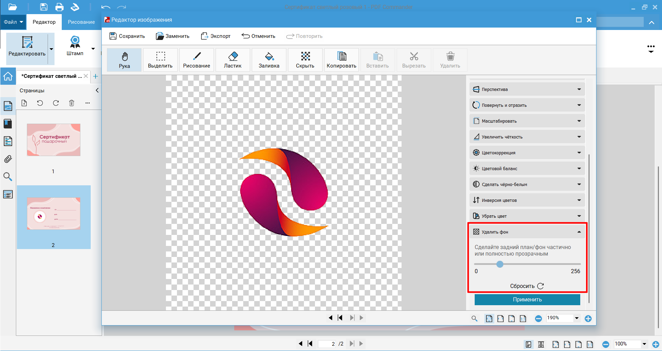662x351 pixels.
Task: Activate the Выделить selection tool
Action: pos(160,60)
